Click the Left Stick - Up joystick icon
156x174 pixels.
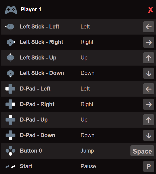pos(10,57)
